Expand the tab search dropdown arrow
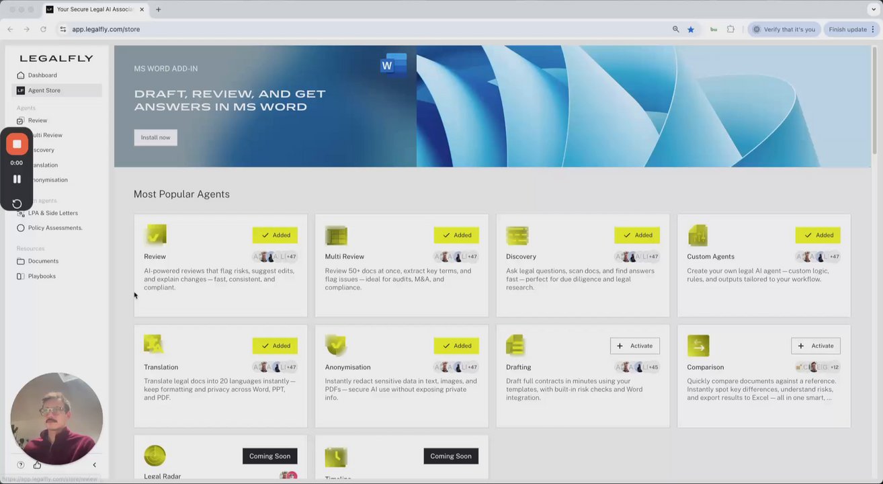The width and height of the screenshot is (883, 484). [873, 9]
